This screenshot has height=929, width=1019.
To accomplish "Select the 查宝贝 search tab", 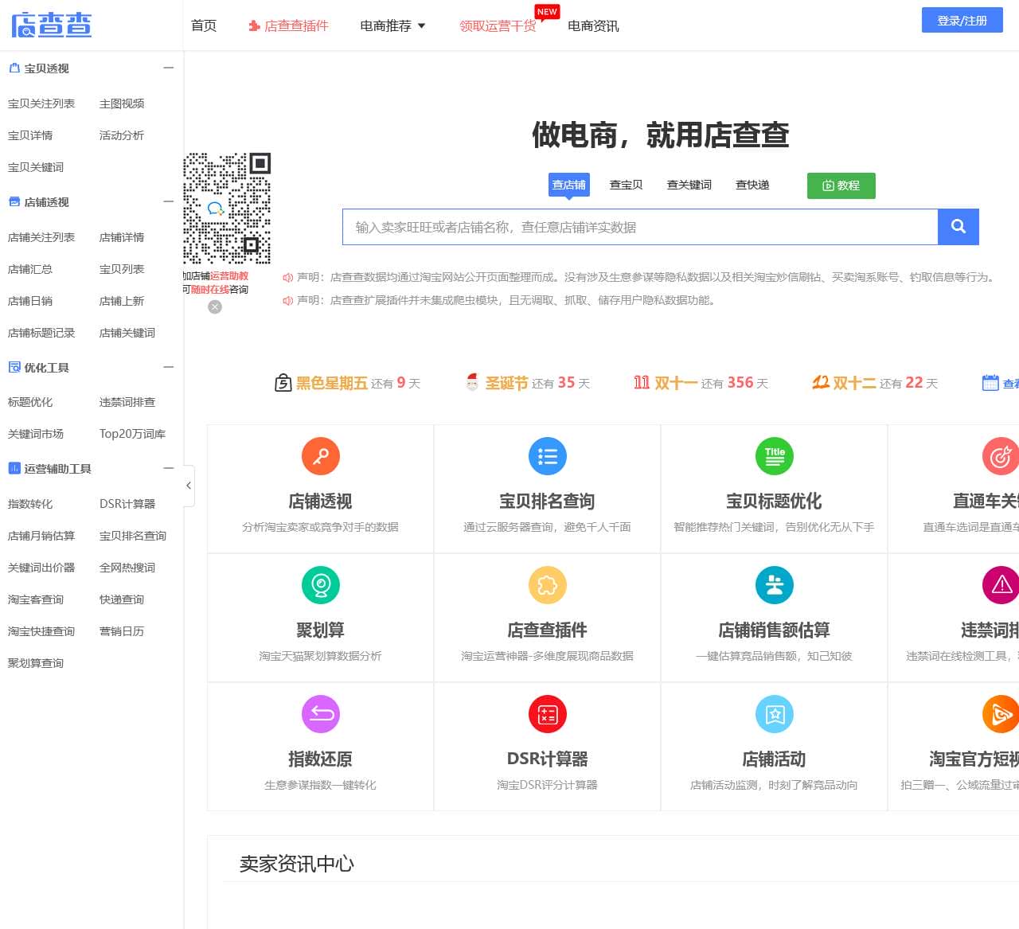I will (x=626, y=185).
